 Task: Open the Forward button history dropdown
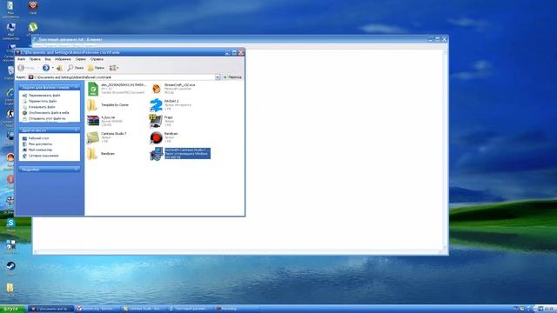coord(52,68)
